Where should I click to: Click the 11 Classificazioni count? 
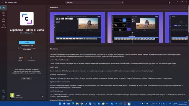tap(31, 59)
